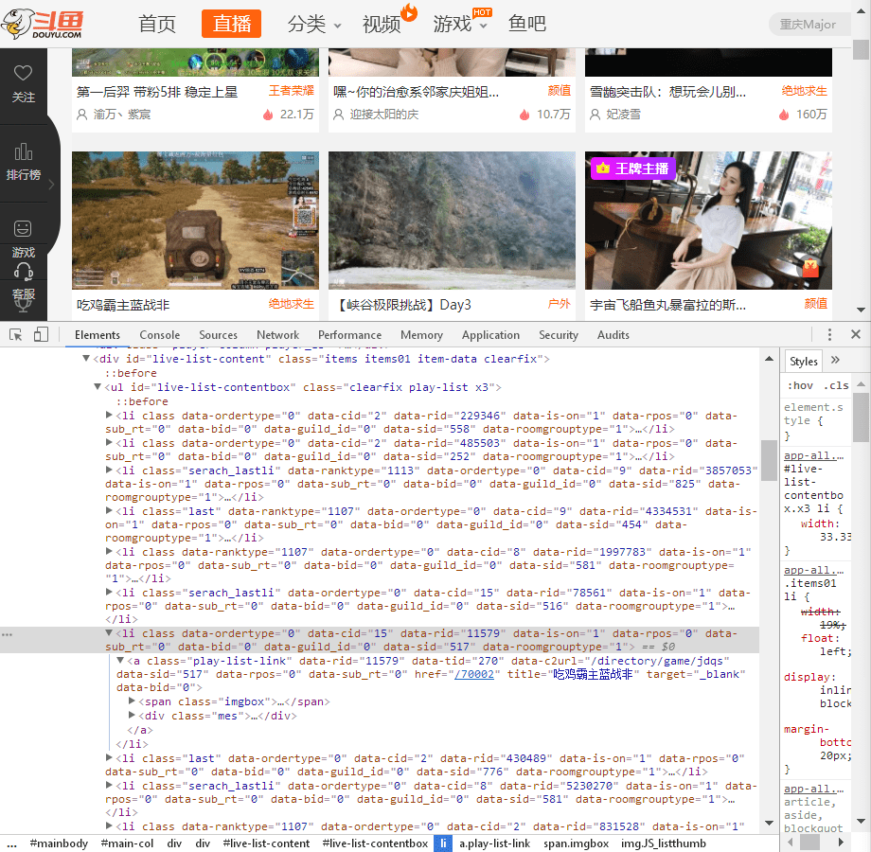The image size is (871, 852).
Task: Click the ellipsis beside the selected li row
Action: point(7,633)
